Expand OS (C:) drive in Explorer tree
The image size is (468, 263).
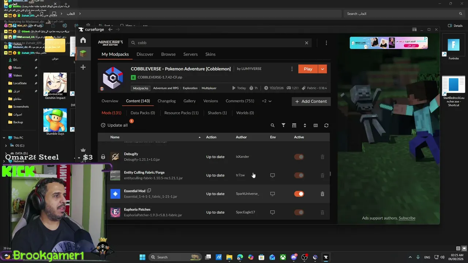click(6, 145)
